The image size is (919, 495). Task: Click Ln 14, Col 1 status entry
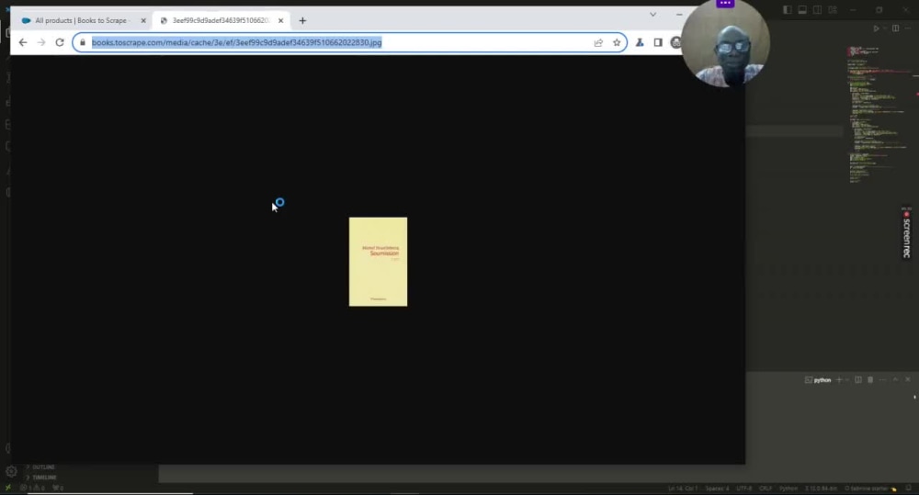683,488
